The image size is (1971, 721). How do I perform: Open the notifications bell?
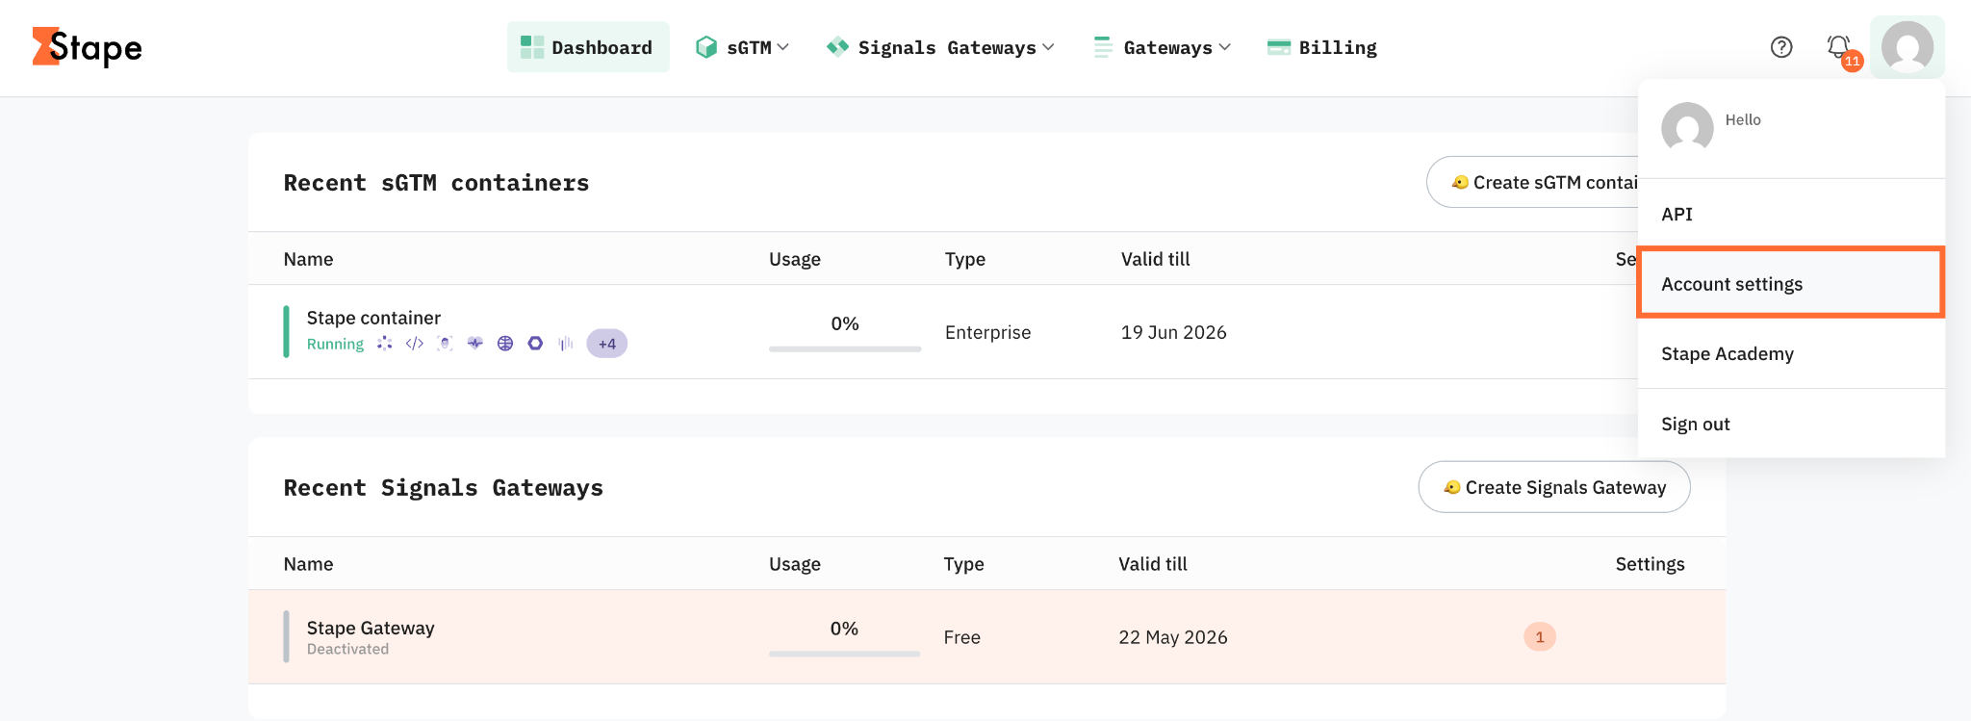1839,47
